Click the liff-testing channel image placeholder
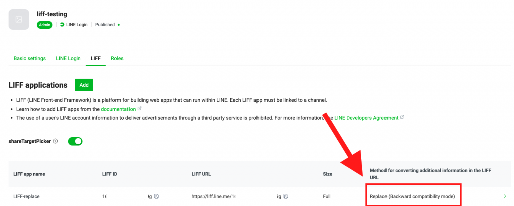The image size is (514, 206). click(19, 20)
